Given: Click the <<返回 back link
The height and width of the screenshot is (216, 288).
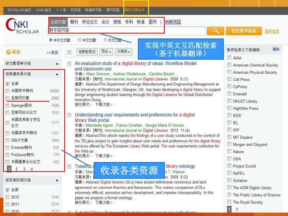Looking at the screenshot, I should [52, 53].
